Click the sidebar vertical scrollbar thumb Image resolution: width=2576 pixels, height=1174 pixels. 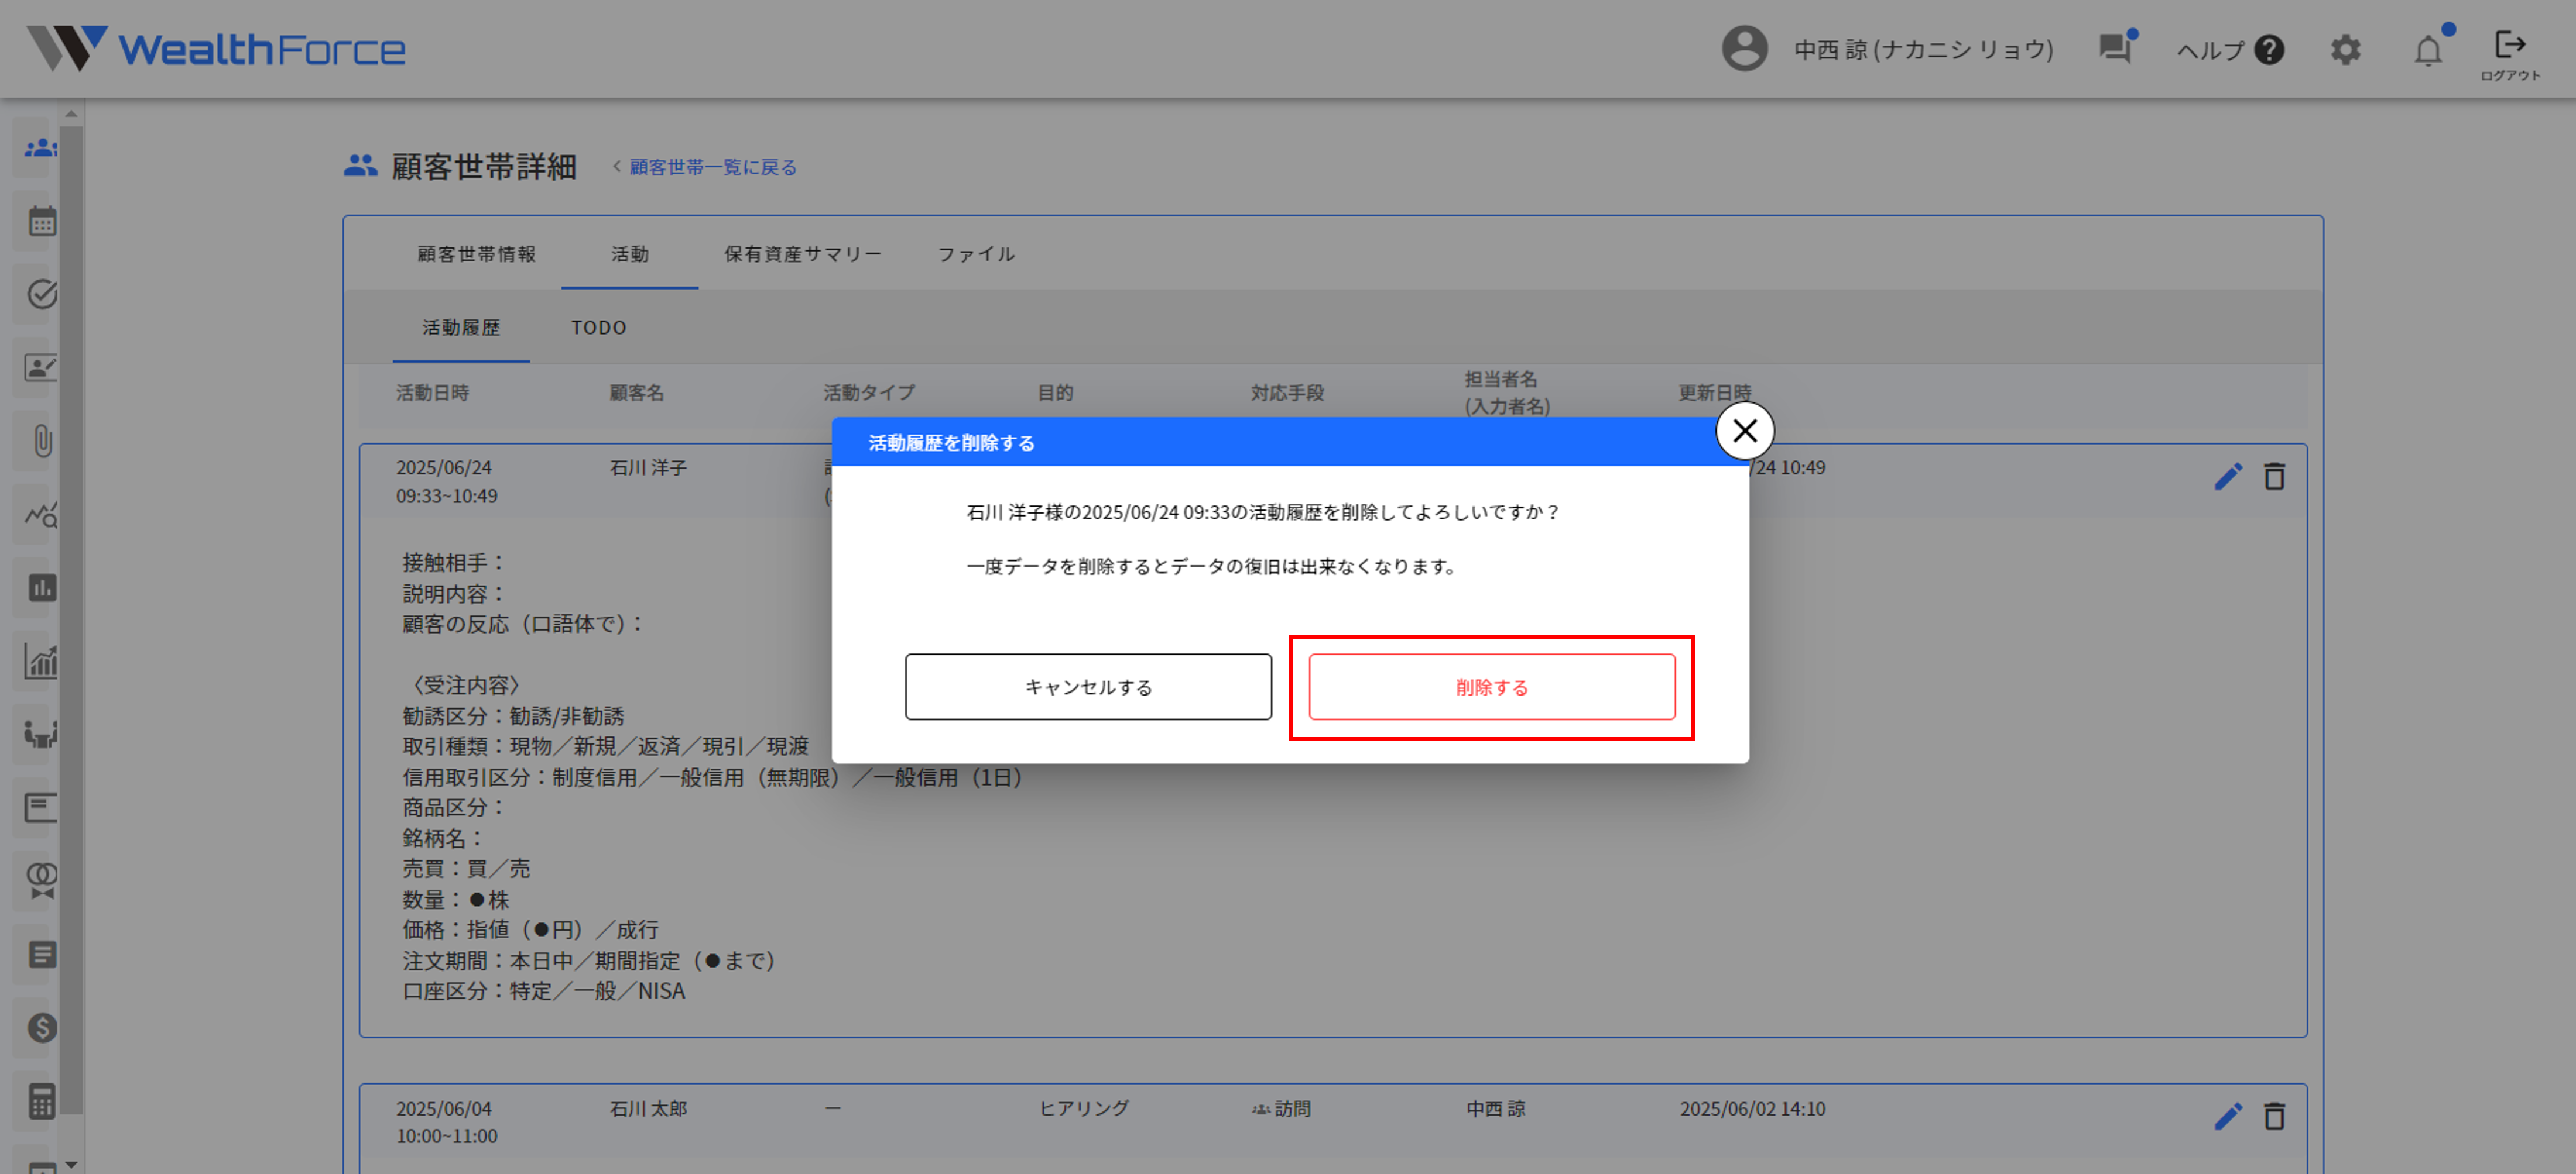point(71,619)
